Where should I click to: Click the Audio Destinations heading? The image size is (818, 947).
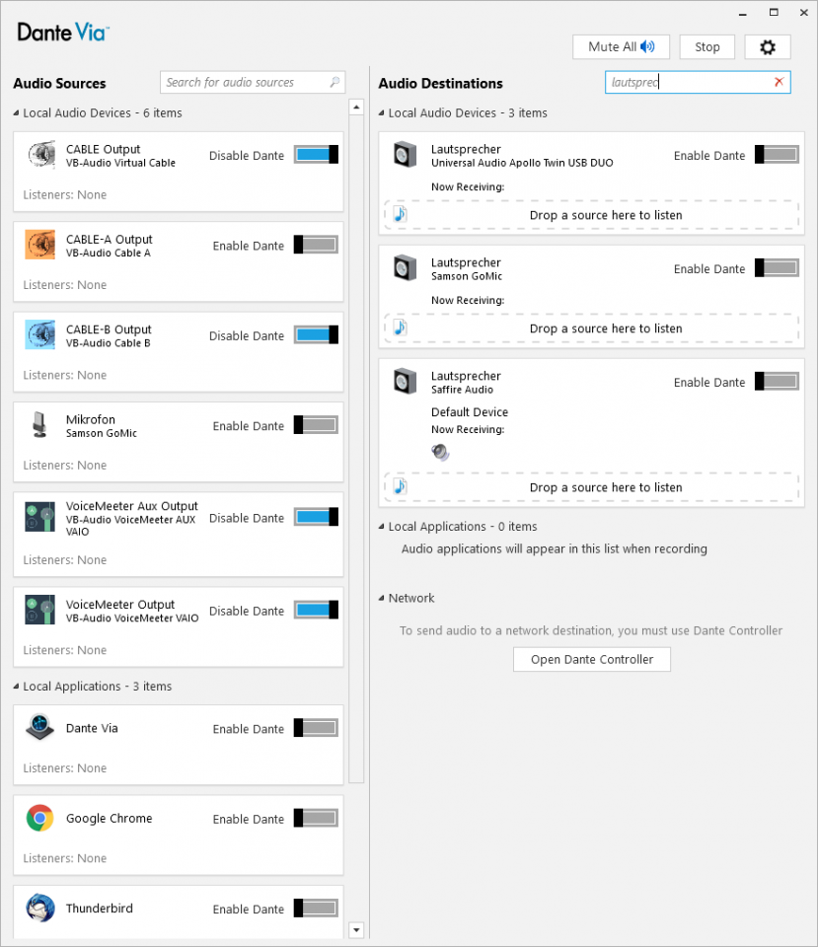[x=440, y=83]
